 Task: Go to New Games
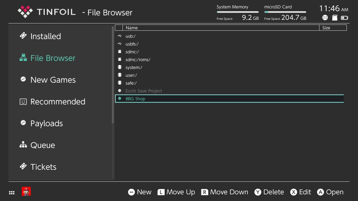click(53, 80)
